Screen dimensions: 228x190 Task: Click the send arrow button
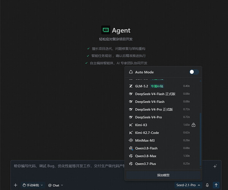[x=216, y=185]
